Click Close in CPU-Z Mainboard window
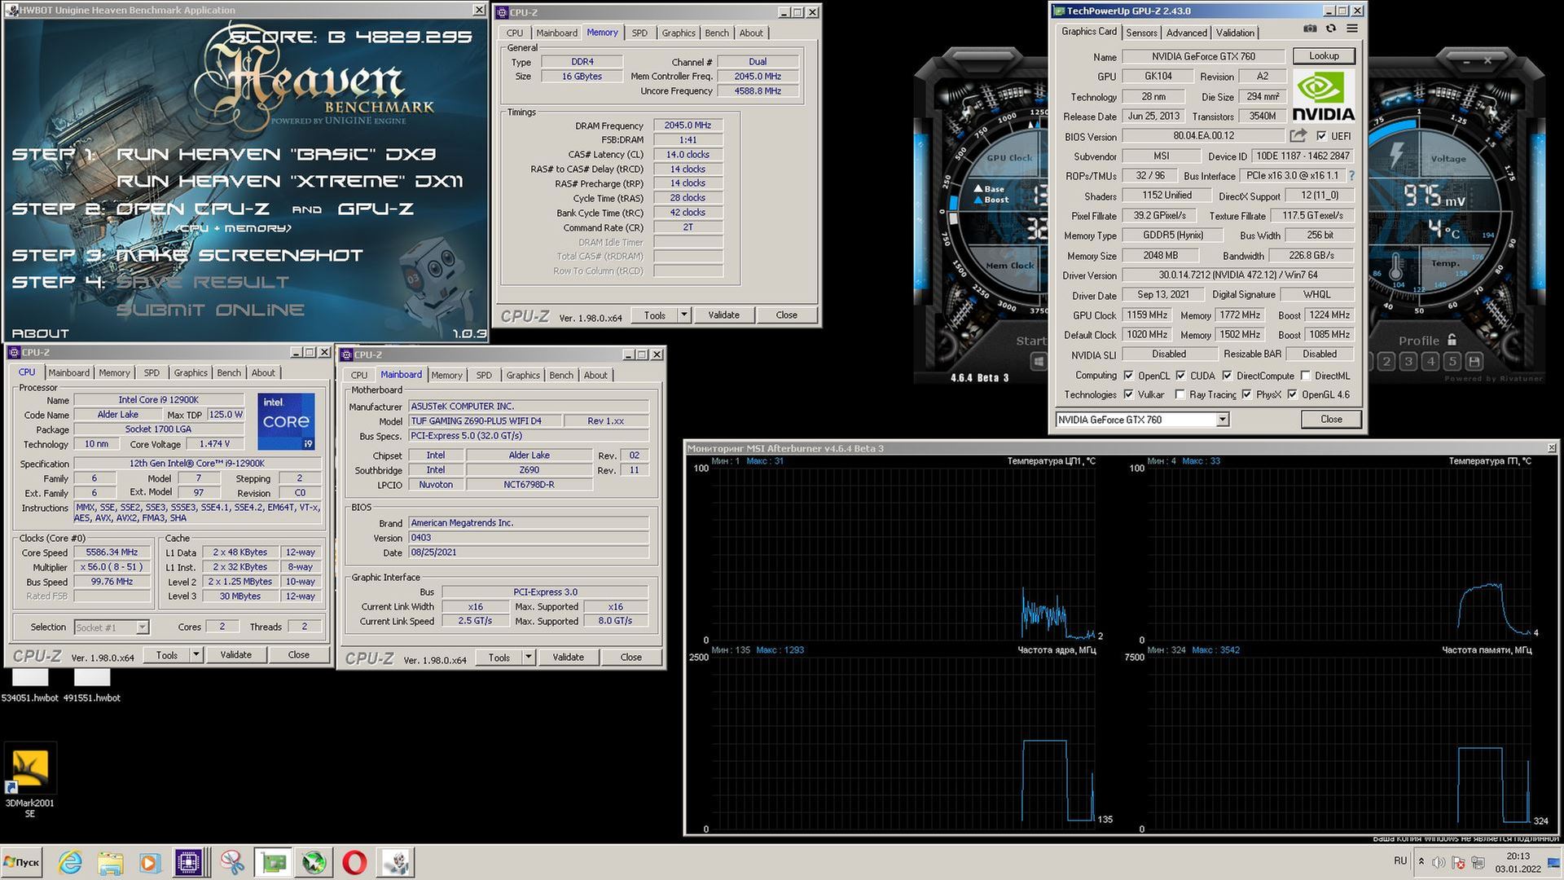1564x880 pixels. [x=630, y=657]
